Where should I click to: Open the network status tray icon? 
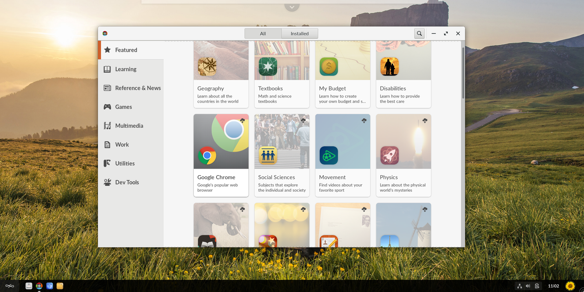pyautogui.click(x=520, y=286)
